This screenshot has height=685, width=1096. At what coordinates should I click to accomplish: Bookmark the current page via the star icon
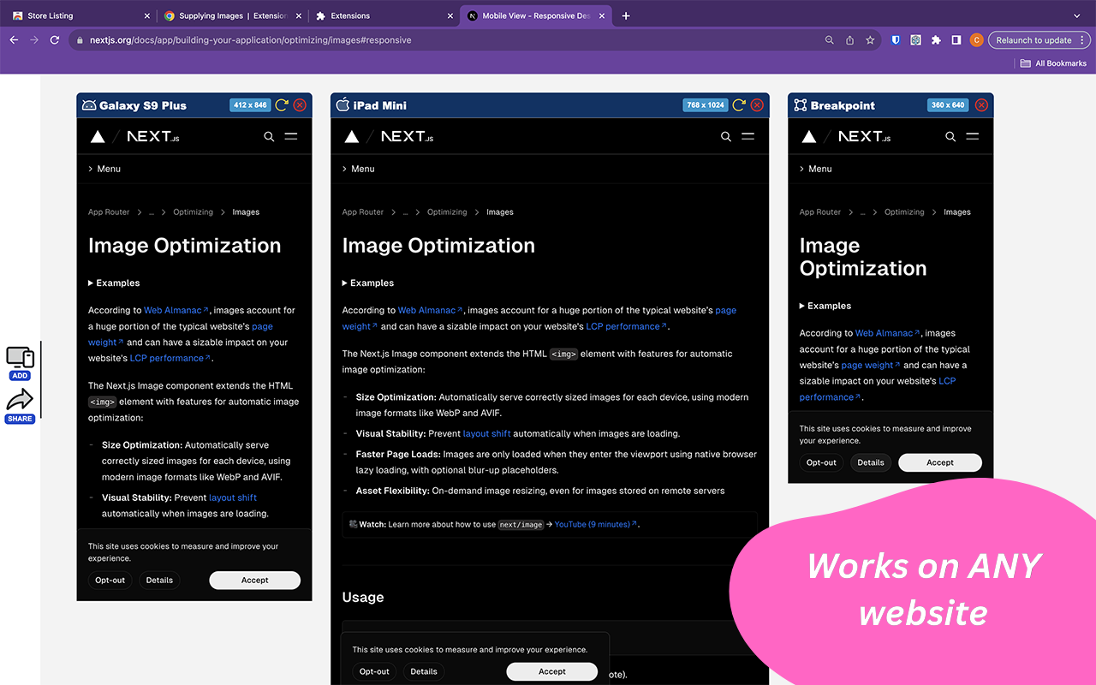click(x=870, y=39)
